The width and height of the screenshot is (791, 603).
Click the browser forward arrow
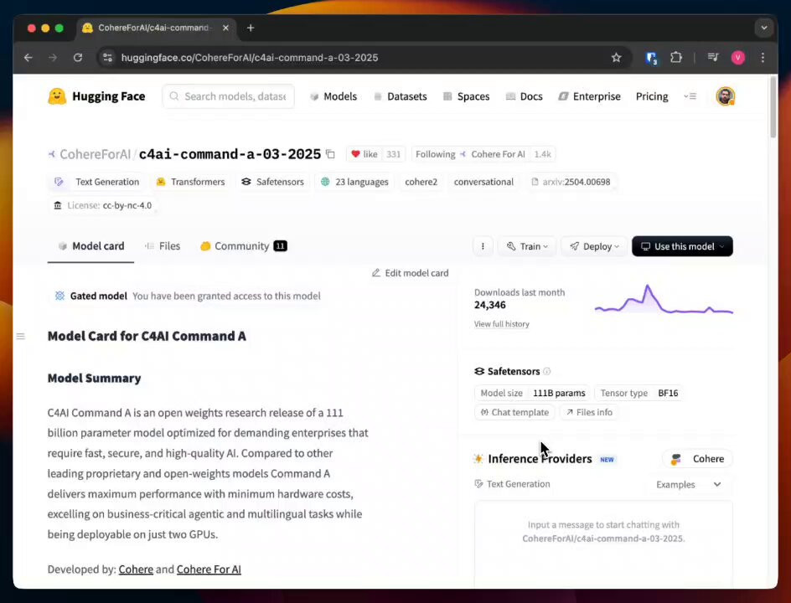pyautogui.click(x=53, y=58)
